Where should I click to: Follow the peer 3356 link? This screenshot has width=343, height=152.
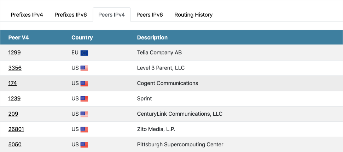pyautogui.click(x=15, y=68)
